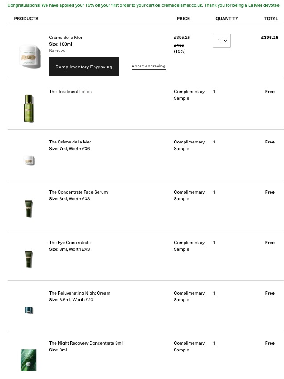This screenshot has height=379, width=284.
Task: Select The Concentrate Face Serum product name
Action: (x=78, y=192)
